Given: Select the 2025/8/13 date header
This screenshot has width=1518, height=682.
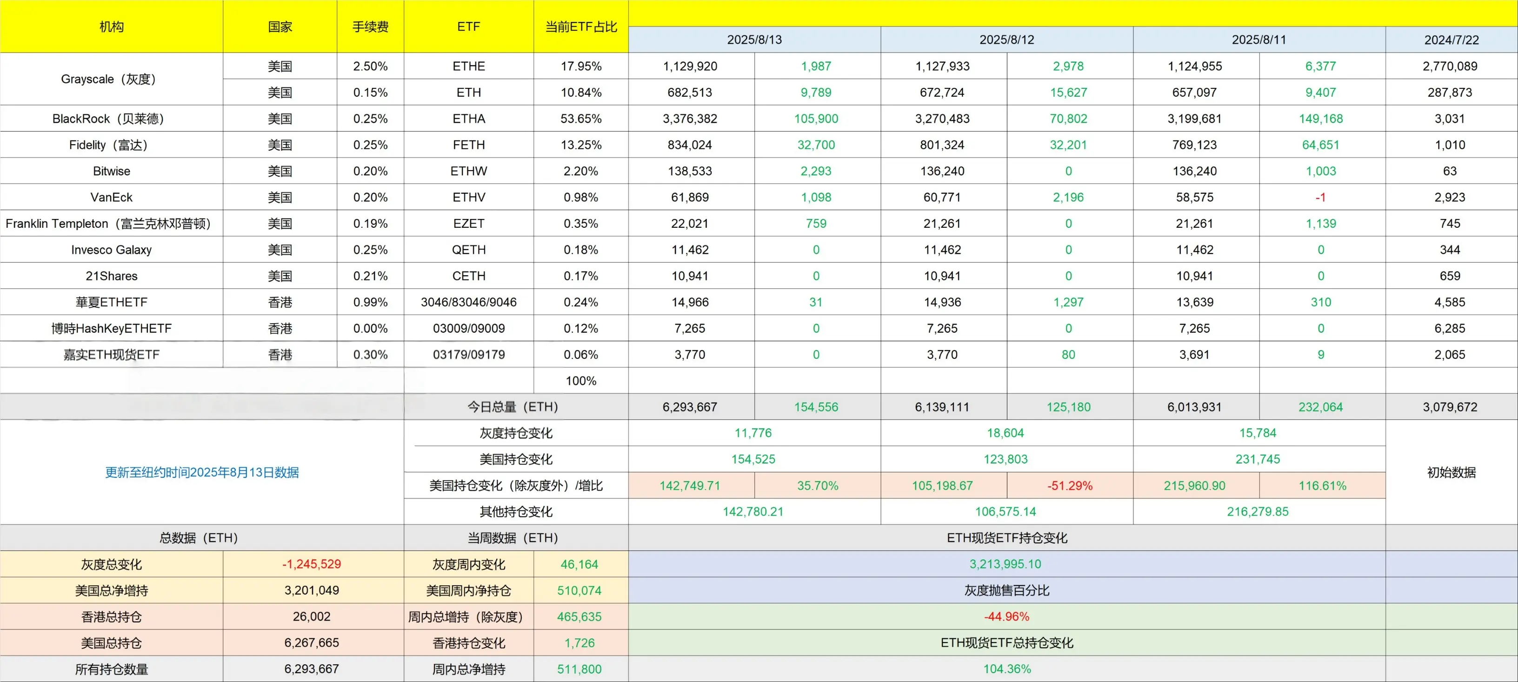Looking at the screenshot, I should click(x=754, y=40).
